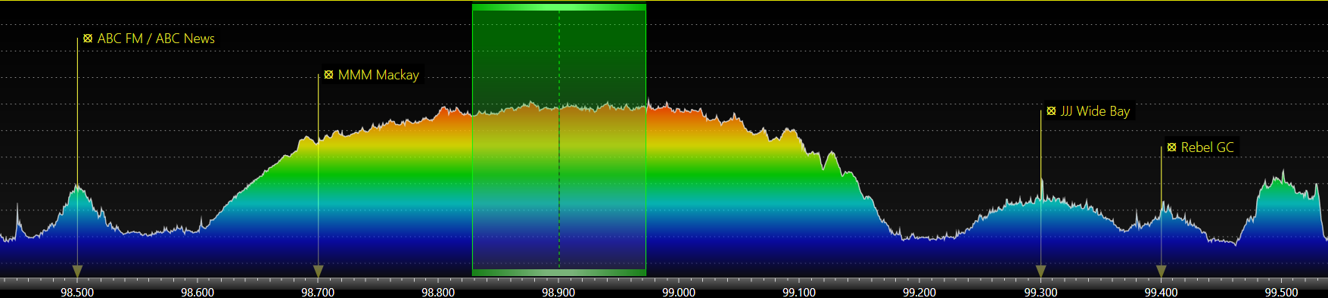Click the signal peak near 99.500

[1282, 175]
